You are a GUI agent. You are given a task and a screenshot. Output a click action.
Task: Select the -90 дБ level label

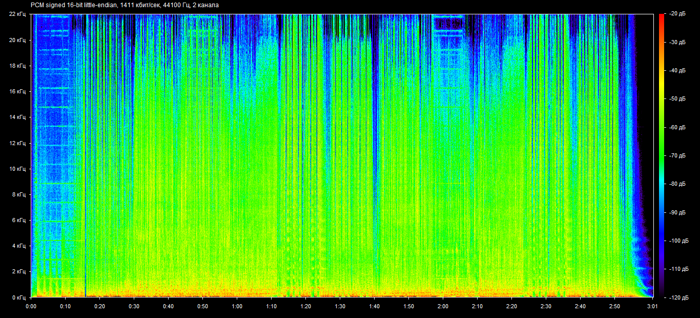pos(678,212)
